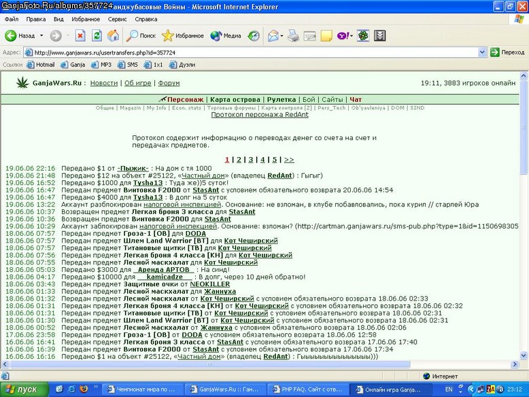Open the Жаннуха player link in the для Жаннуха row

click(x=220, y=292)
